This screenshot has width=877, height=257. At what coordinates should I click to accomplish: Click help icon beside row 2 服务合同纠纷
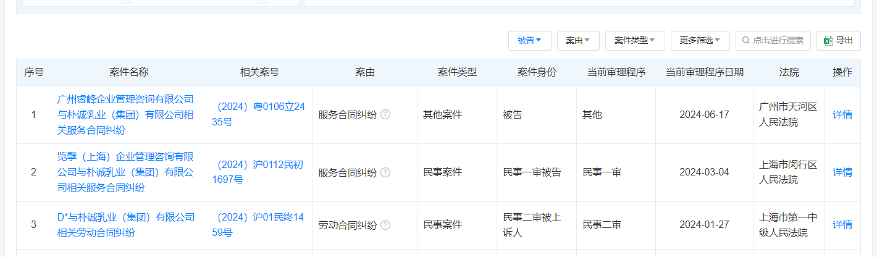click(385, 172)
